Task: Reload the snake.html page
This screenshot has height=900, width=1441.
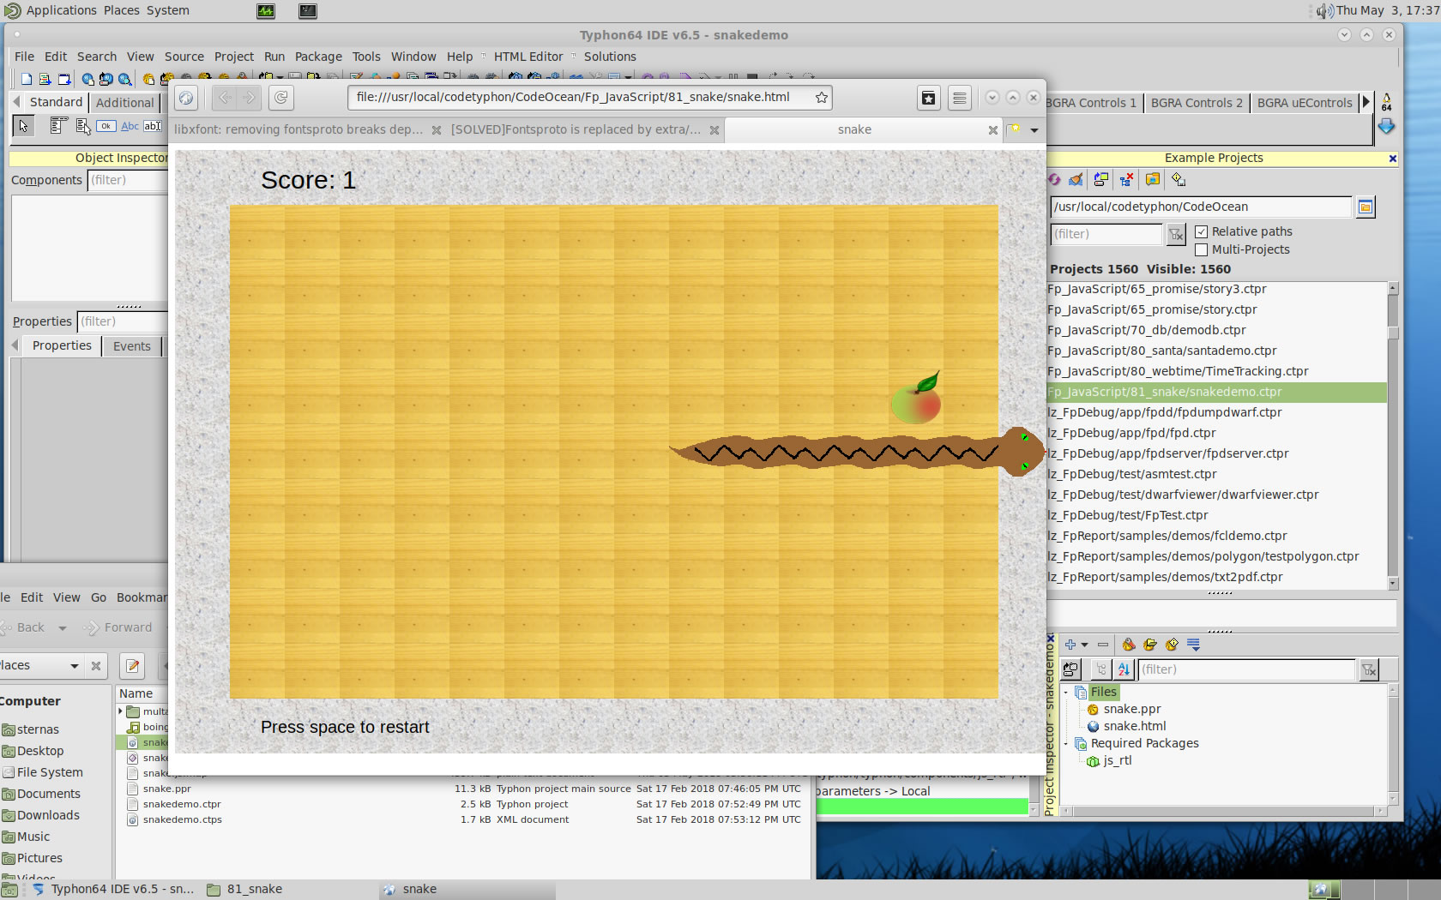Action: click(x=280, y=98)
